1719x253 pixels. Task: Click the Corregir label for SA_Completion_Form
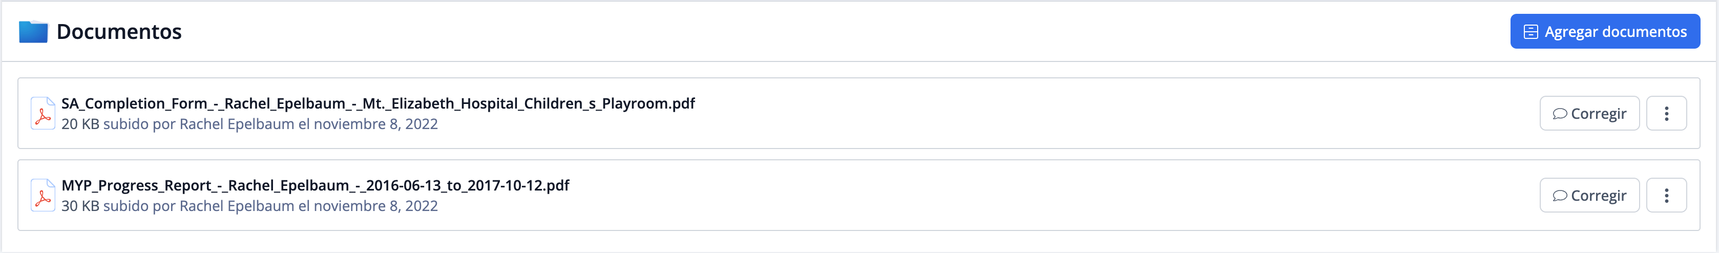[1598, 114]
